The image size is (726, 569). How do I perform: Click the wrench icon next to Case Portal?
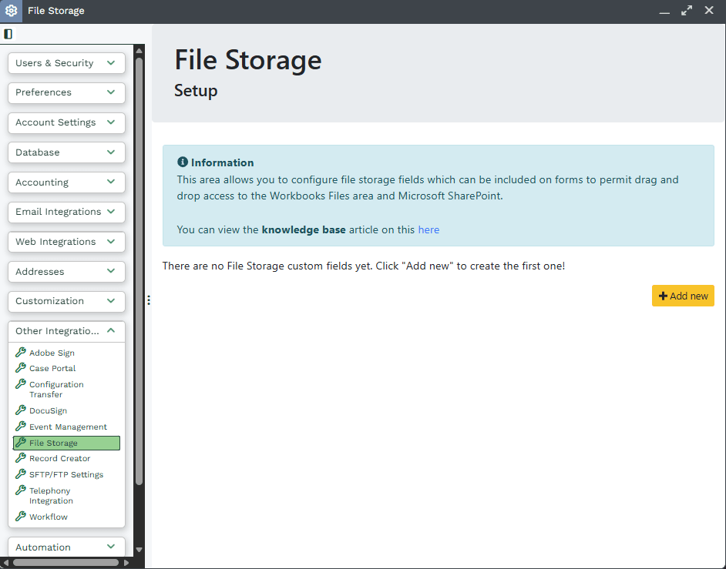(21, 368)
